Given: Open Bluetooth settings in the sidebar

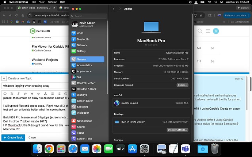Looking at the screenshot, I should point(88,39).
